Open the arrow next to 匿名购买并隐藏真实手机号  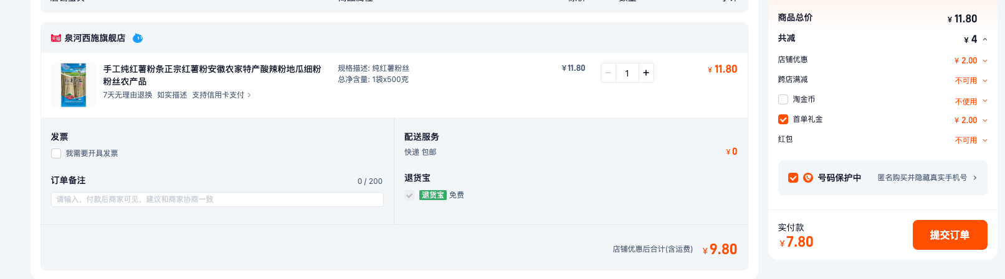pyautogui.click(x=975, y=178)
